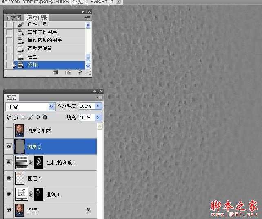
Task: Click link icon on 曲线 1 layer
Action: click(31, 194)
